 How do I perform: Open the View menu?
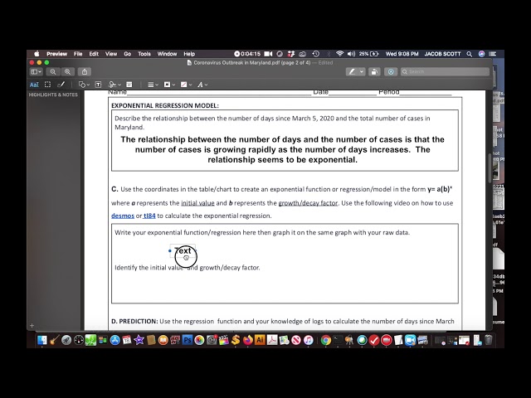[111, 54]
